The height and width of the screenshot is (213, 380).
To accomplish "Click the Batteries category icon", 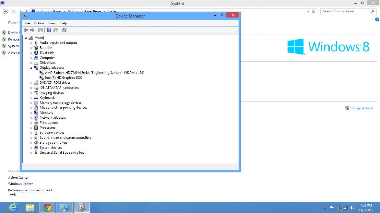I will (36, 48).
